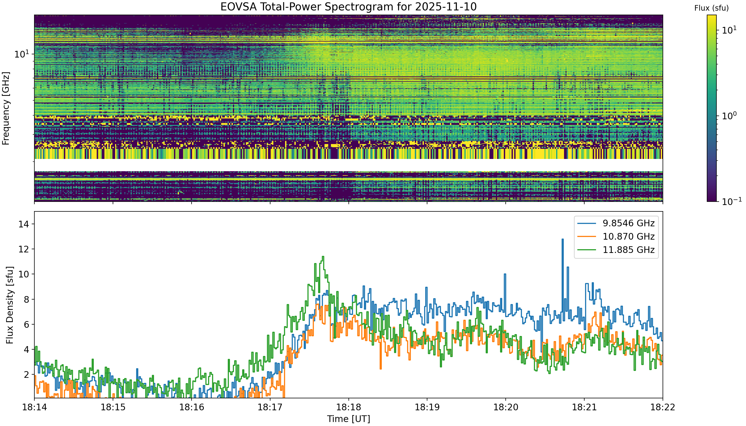
Task: Click the Flux Density [sfu] axis label
Action: point(9,305)
